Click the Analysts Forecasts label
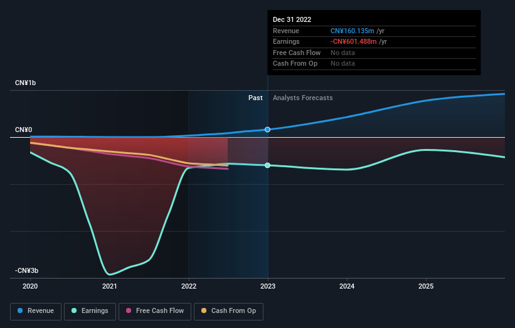The image size is (515, 328). click(302, 98)
